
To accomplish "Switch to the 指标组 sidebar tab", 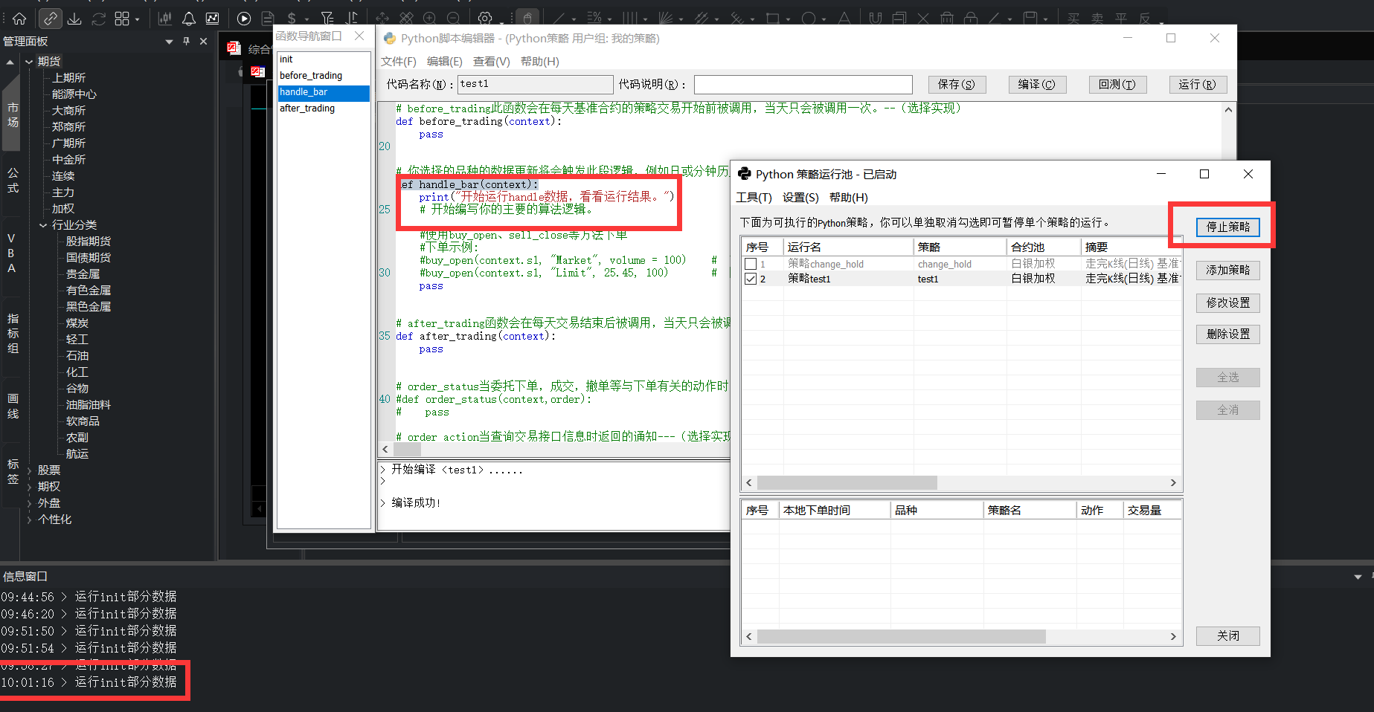I will tap(13, 334).
